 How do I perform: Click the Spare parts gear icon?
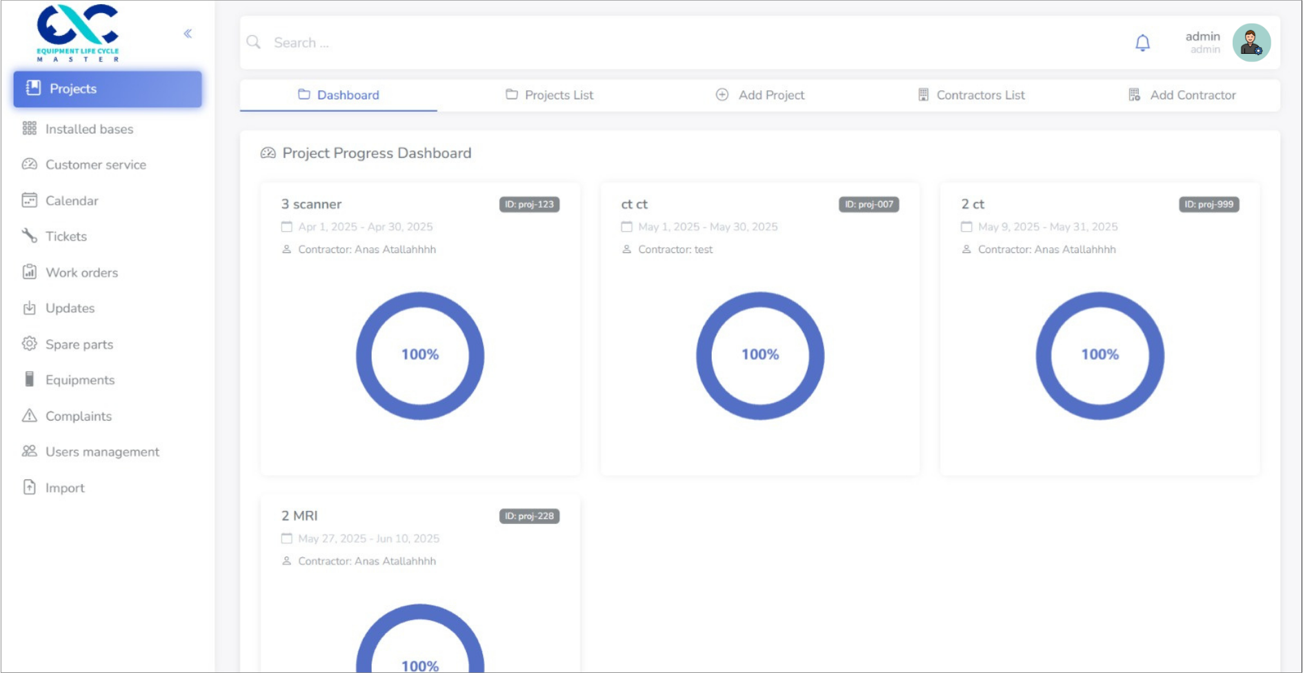(x=29, y=343)
